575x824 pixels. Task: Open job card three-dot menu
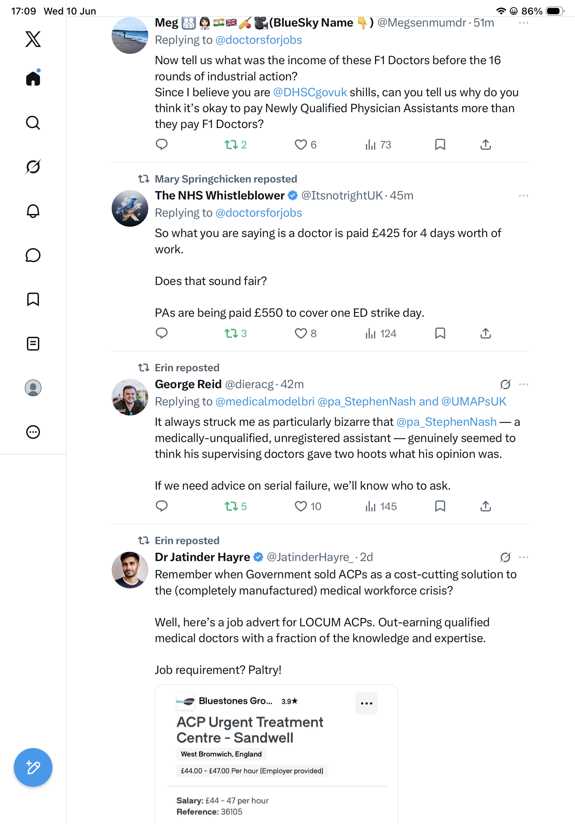366,703
